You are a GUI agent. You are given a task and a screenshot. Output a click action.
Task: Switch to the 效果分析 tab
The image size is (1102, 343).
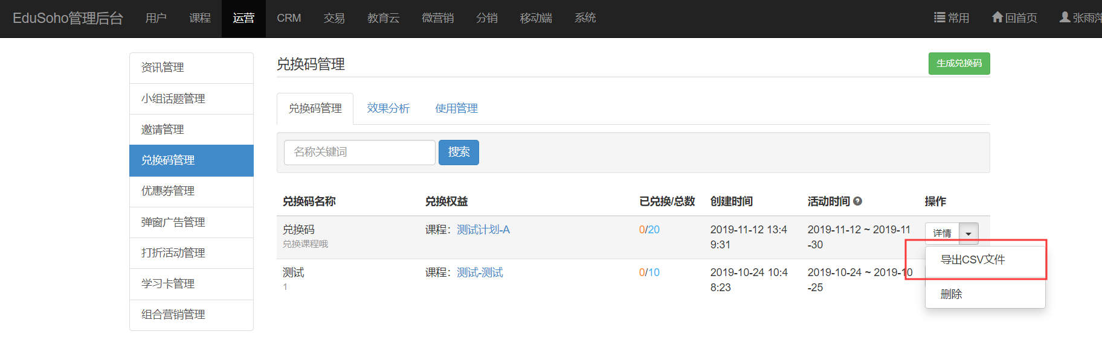click(388, 109)
